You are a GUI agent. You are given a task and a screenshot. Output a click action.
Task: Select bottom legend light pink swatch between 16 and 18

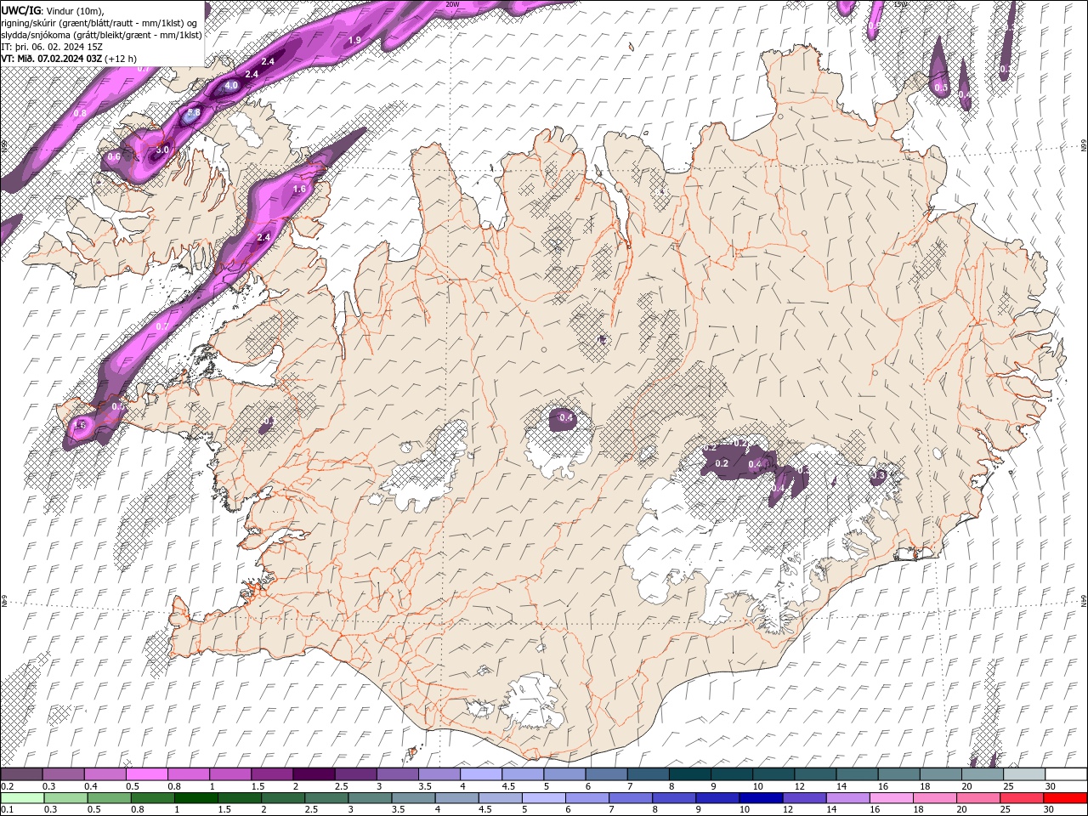(x=891, y=798)
